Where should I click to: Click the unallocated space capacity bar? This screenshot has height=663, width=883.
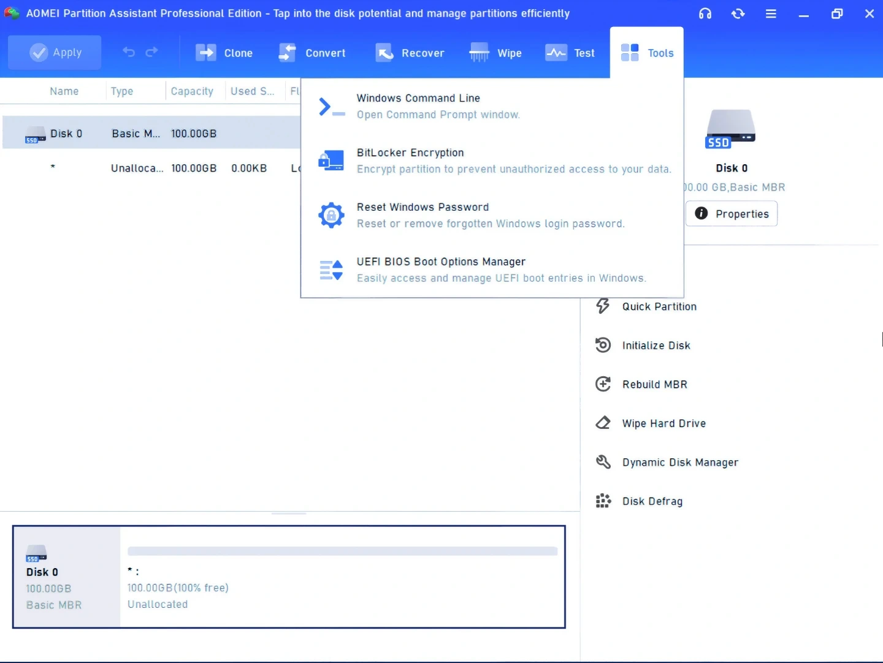342,551
